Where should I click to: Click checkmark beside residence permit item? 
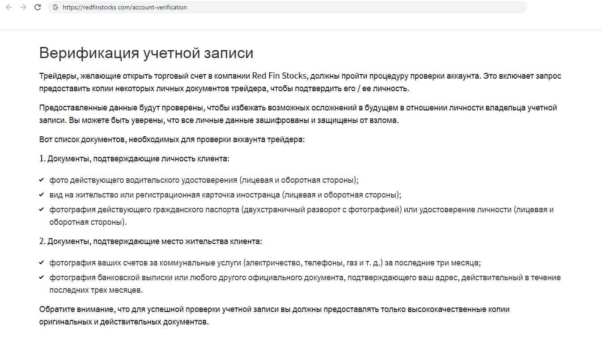[x=42, y=195]
